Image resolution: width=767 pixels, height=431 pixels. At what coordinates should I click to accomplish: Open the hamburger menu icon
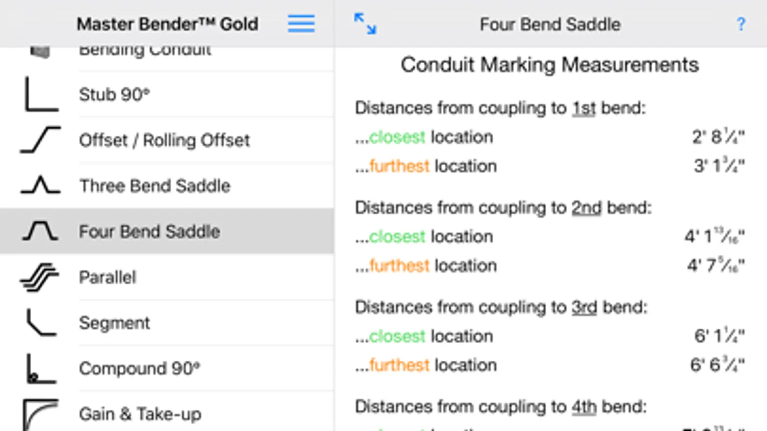pos(301,23)
